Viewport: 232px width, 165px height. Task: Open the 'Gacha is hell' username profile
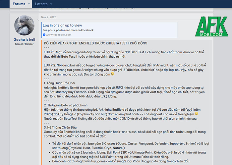pos(24,39)
